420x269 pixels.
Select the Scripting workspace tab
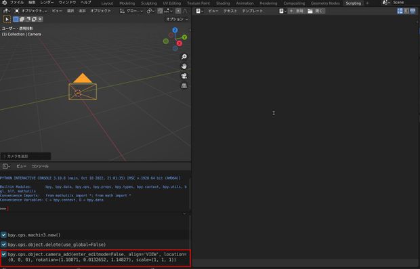[354, 3]
